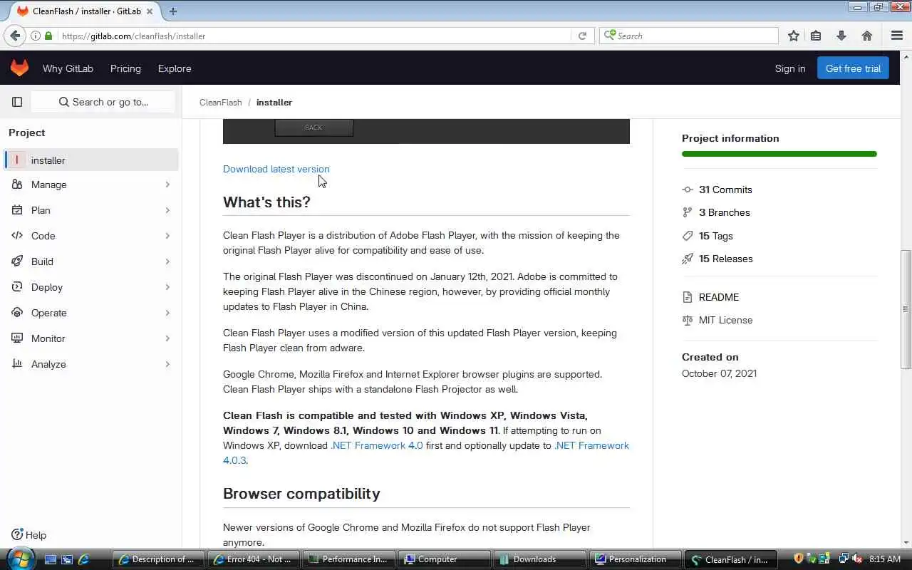Click Get free trial button
Screen dimensions: 912x570
[x=853, y=68]
